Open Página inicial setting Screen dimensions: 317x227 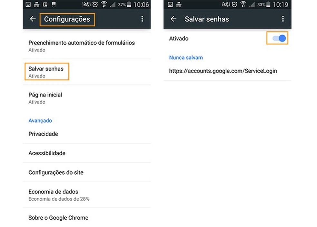pyautogui.click(x=87, y=98)
